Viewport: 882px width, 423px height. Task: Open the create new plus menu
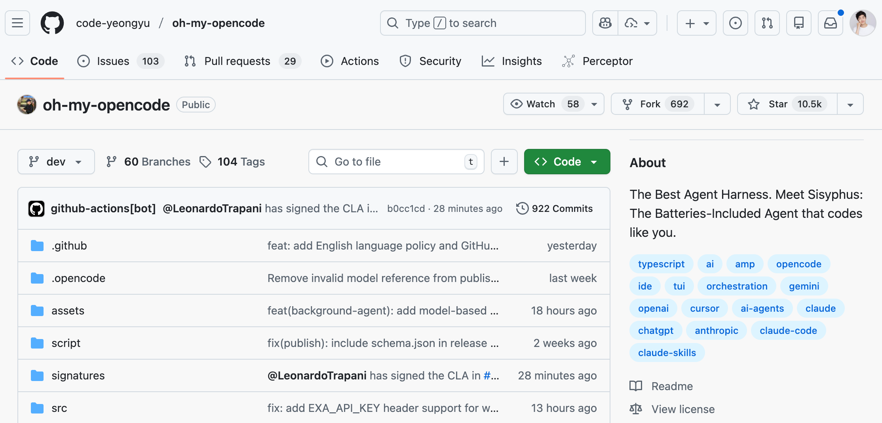(696, 23)
